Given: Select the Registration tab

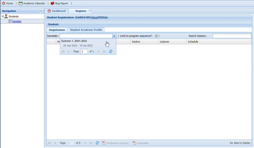Looking at the screenshot, I should pos(57,30).
